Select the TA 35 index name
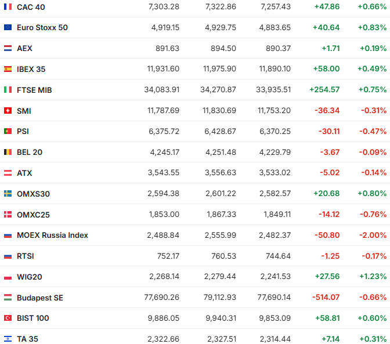The height and width of the screenshot is (344, 390). [27, 339]
